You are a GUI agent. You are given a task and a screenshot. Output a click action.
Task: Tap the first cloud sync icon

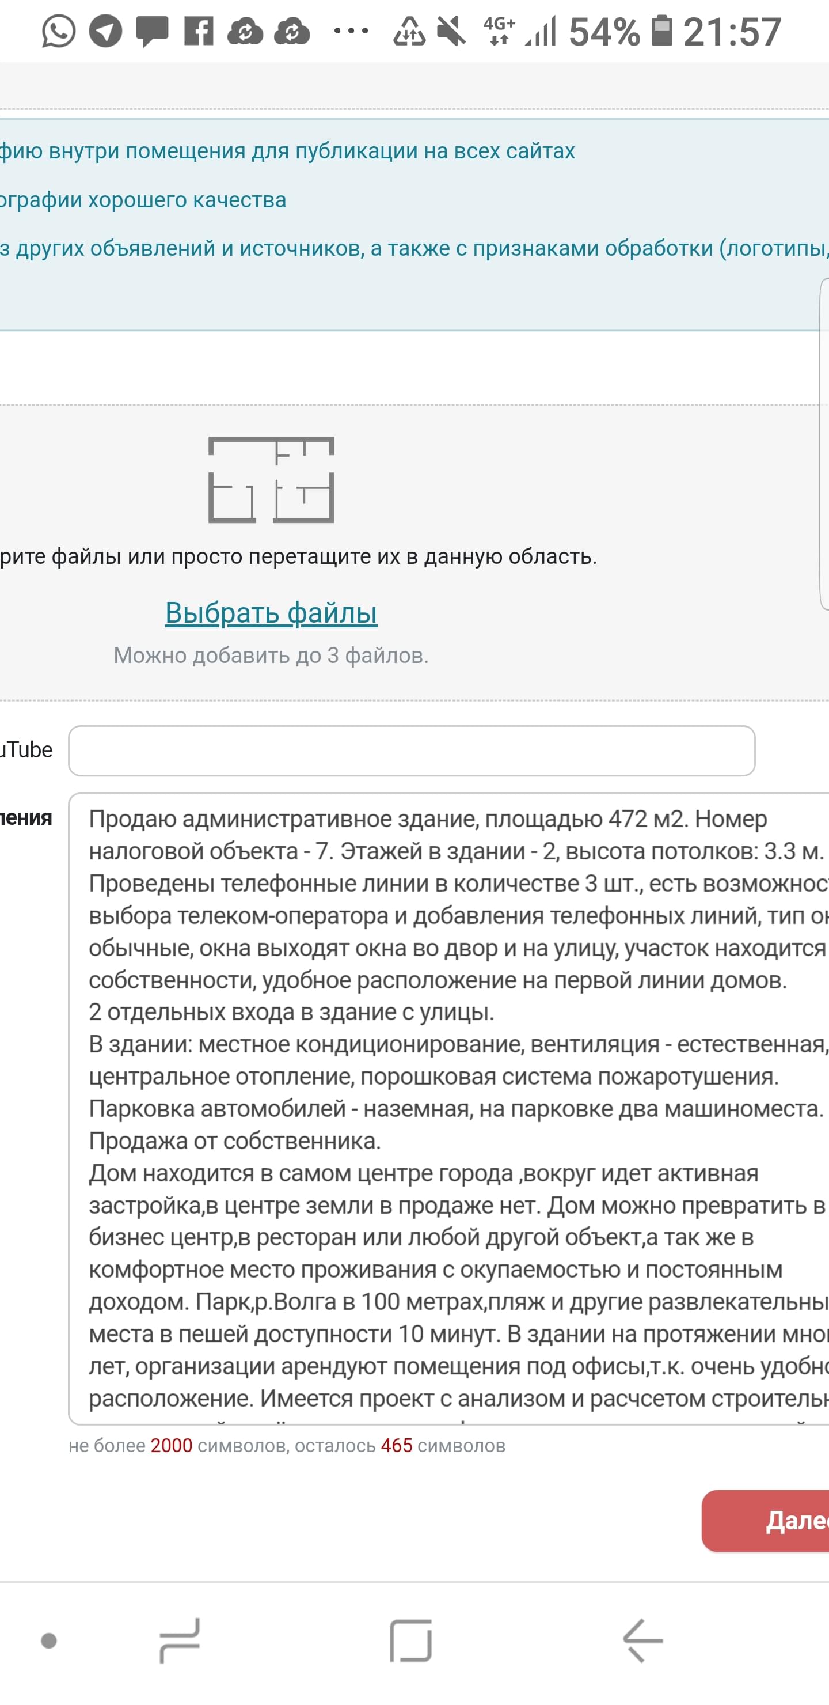point(245,31)
